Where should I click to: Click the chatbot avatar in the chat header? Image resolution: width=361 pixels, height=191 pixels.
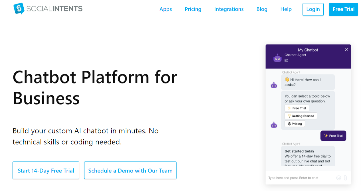pyautogui.click(x=277, y=58)
